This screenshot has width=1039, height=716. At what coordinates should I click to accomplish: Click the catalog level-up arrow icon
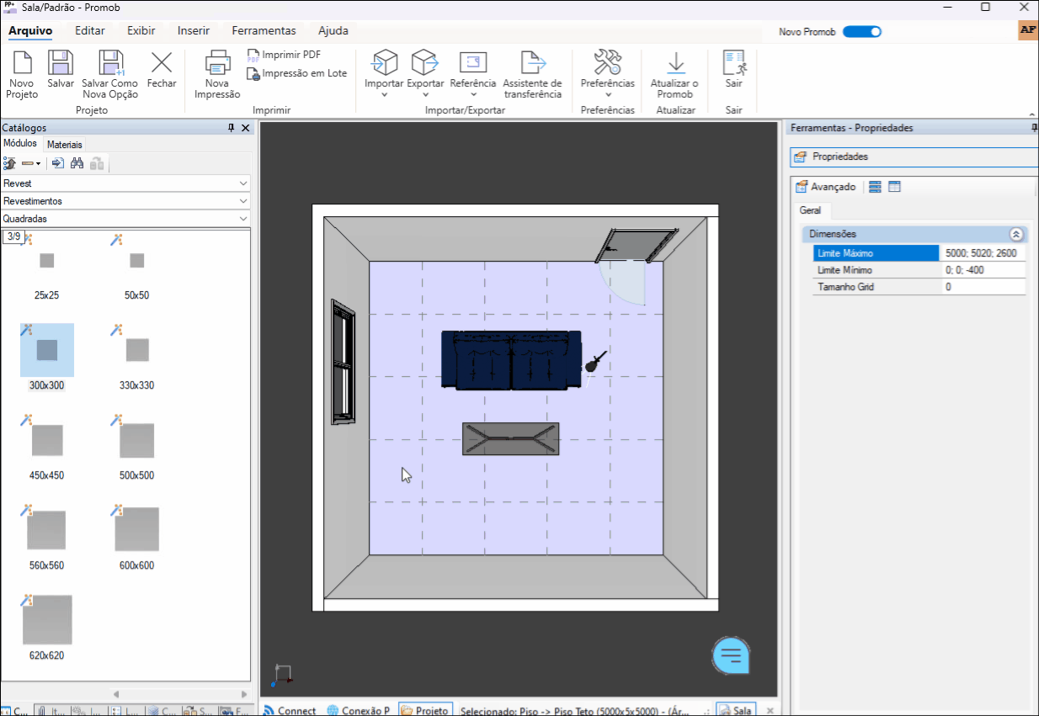click(10, 163)
